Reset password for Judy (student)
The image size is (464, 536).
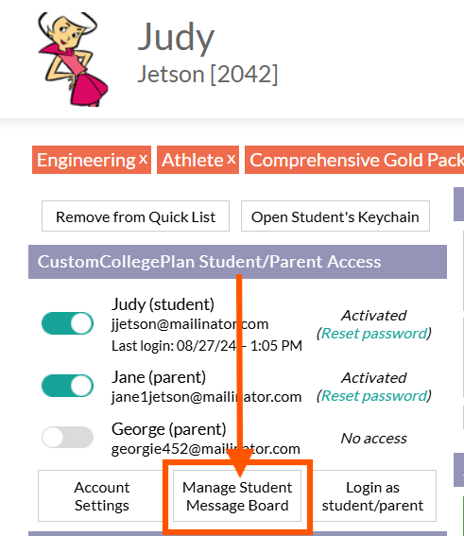(x=374, y=334)
